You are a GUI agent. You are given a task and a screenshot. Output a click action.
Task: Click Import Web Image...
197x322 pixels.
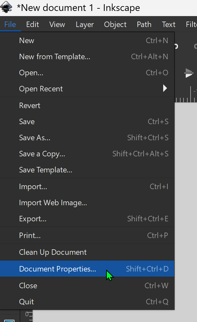[53, 202]
